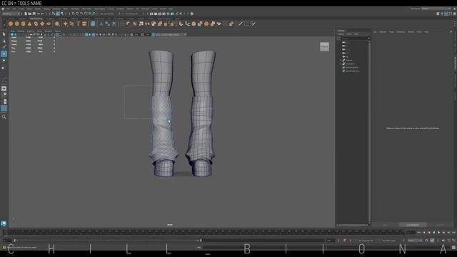The height and width of the screenshot is (257, 457).
Task: Click the time slider track
Action: tap(204, 232)
